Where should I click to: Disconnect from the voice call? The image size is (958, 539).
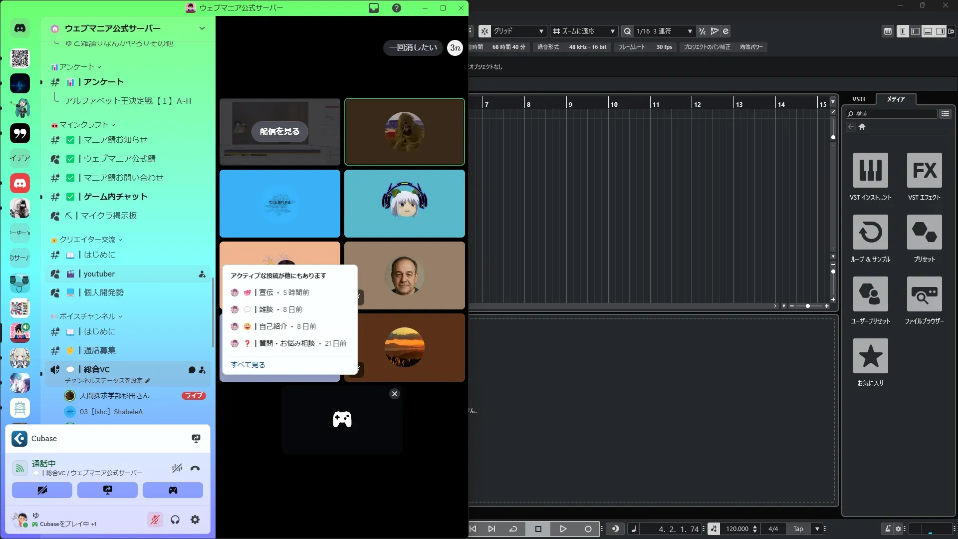click(195, 468)
